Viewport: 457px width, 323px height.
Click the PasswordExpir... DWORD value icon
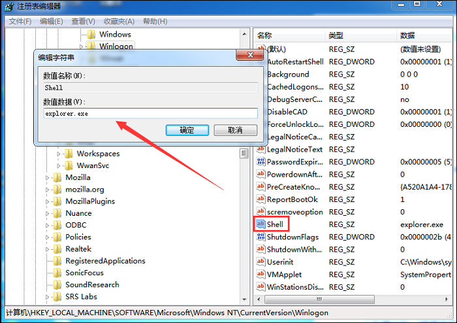261,161
